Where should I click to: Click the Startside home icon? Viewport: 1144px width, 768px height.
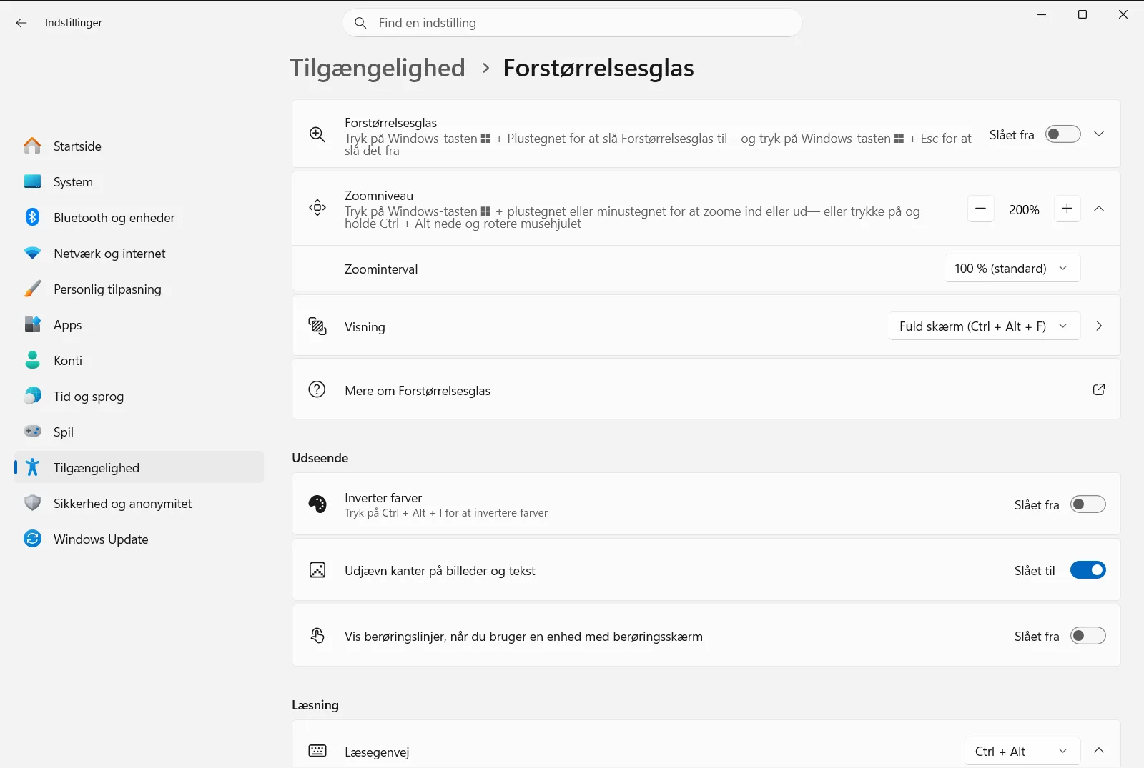[32, 146]
